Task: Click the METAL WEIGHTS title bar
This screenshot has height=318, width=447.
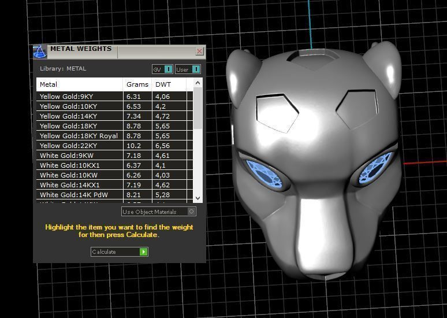Action: pyautogui.click(x=120, y=52)
